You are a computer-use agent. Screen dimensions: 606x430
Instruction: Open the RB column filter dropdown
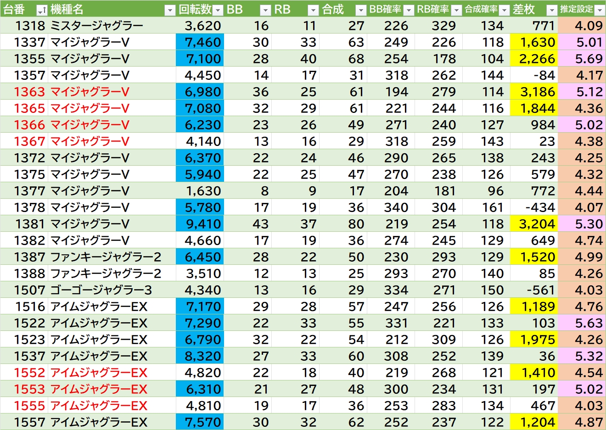pos(313,10)
